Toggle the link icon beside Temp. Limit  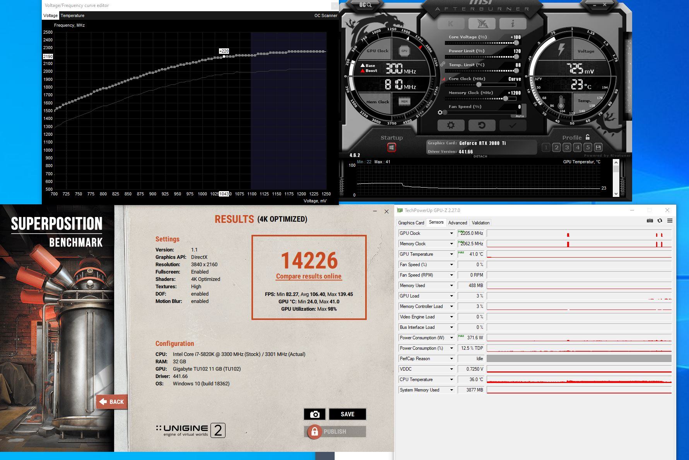pyautogui.click(x=443, y=64)
